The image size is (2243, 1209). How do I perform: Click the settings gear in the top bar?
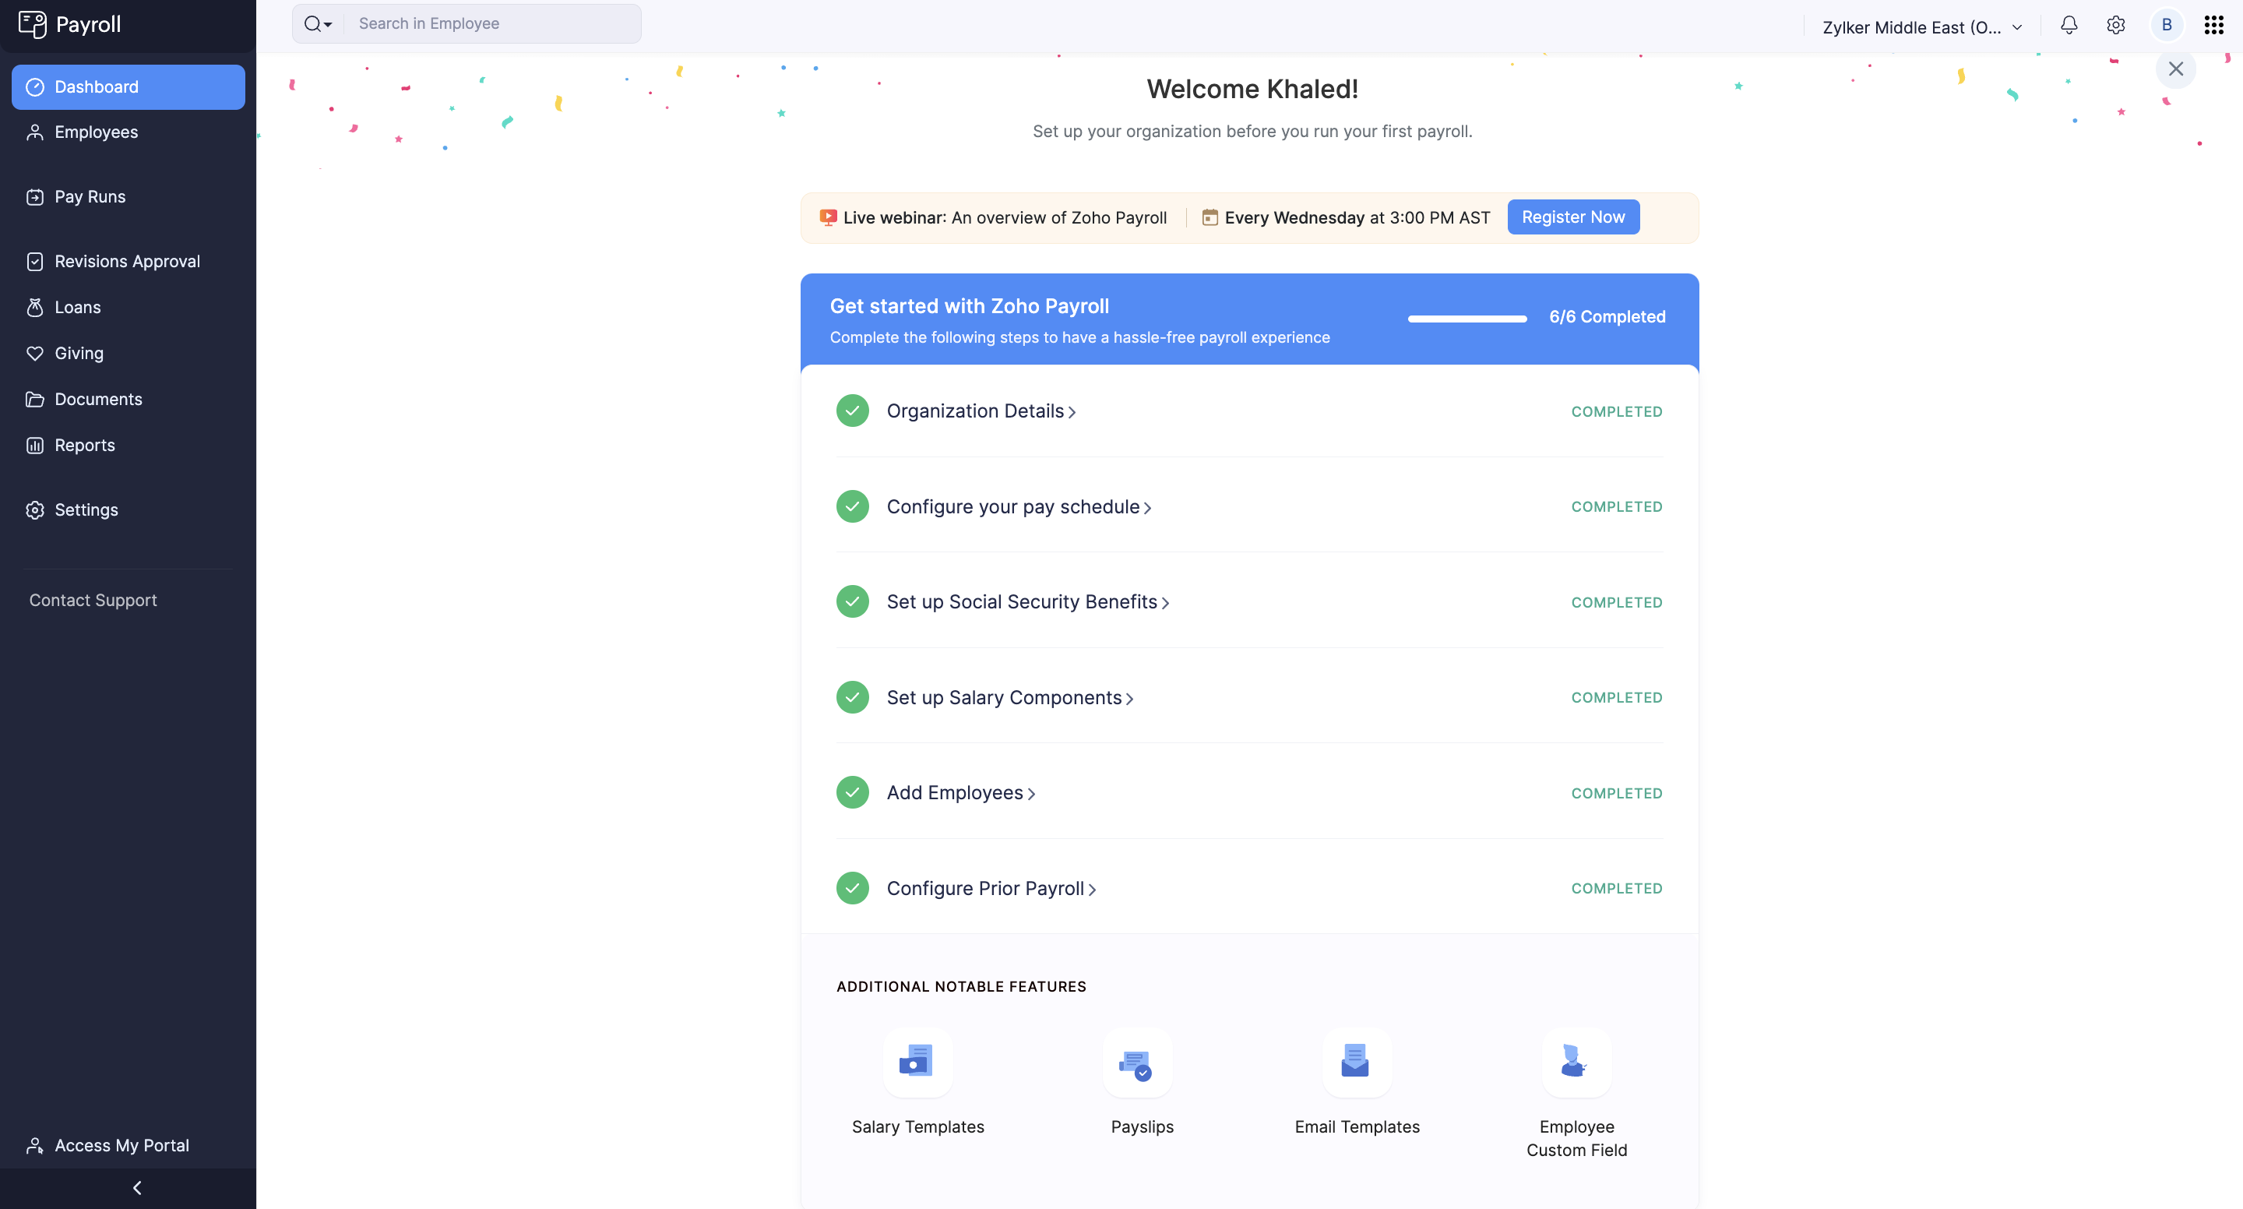(2116, 25)
